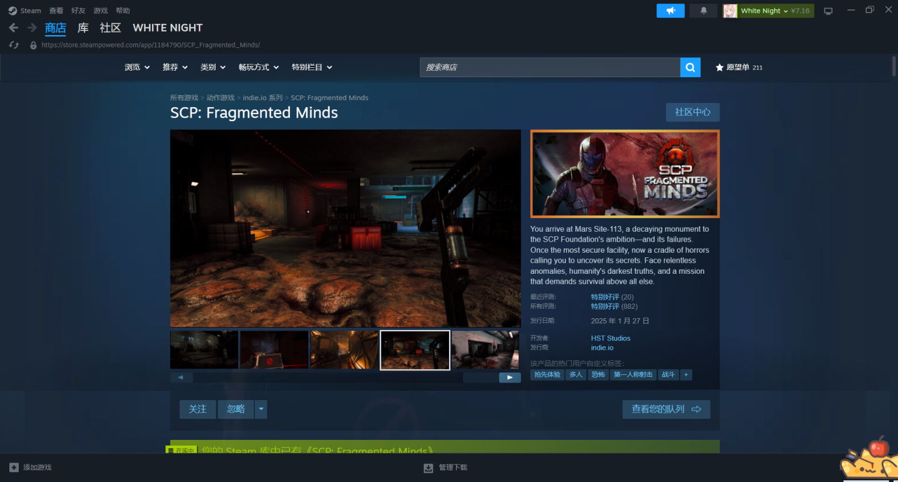The image size is (898, 482).
Task: Expand the 浏览 browse dropdown
Action: click(x=137, y=67)
